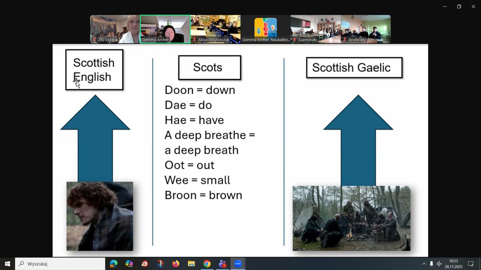Click the Wyszukaj search box
Image resolution: width=481 pixels, height=270 pixels.
pos(60,264)
